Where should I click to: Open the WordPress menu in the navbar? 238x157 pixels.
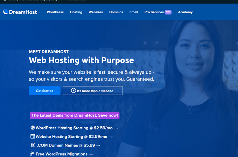pos(55,12)
